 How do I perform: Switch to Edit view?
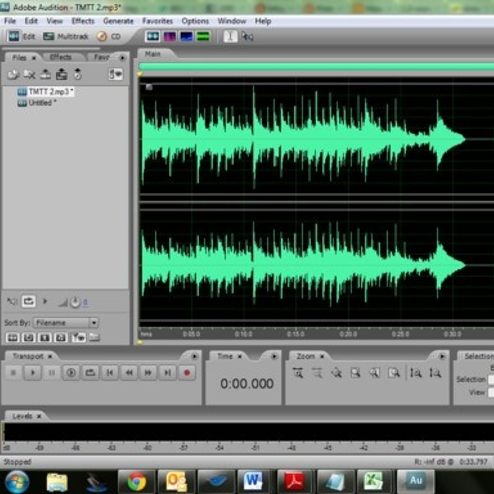coord(22,36)
